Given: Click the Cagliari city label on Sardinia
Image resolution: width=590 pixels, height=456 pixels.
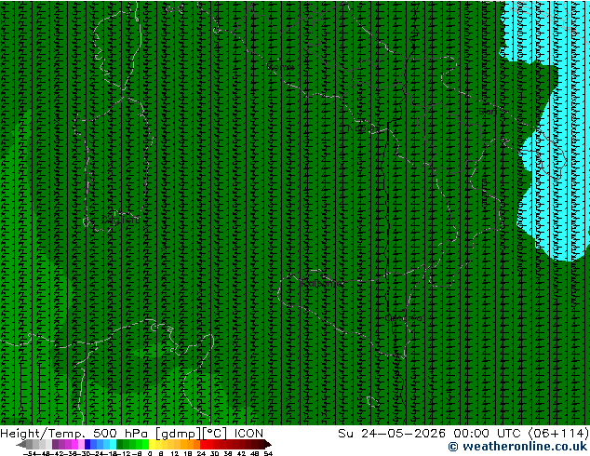Looking at the screenshot, I should (120, 221).
